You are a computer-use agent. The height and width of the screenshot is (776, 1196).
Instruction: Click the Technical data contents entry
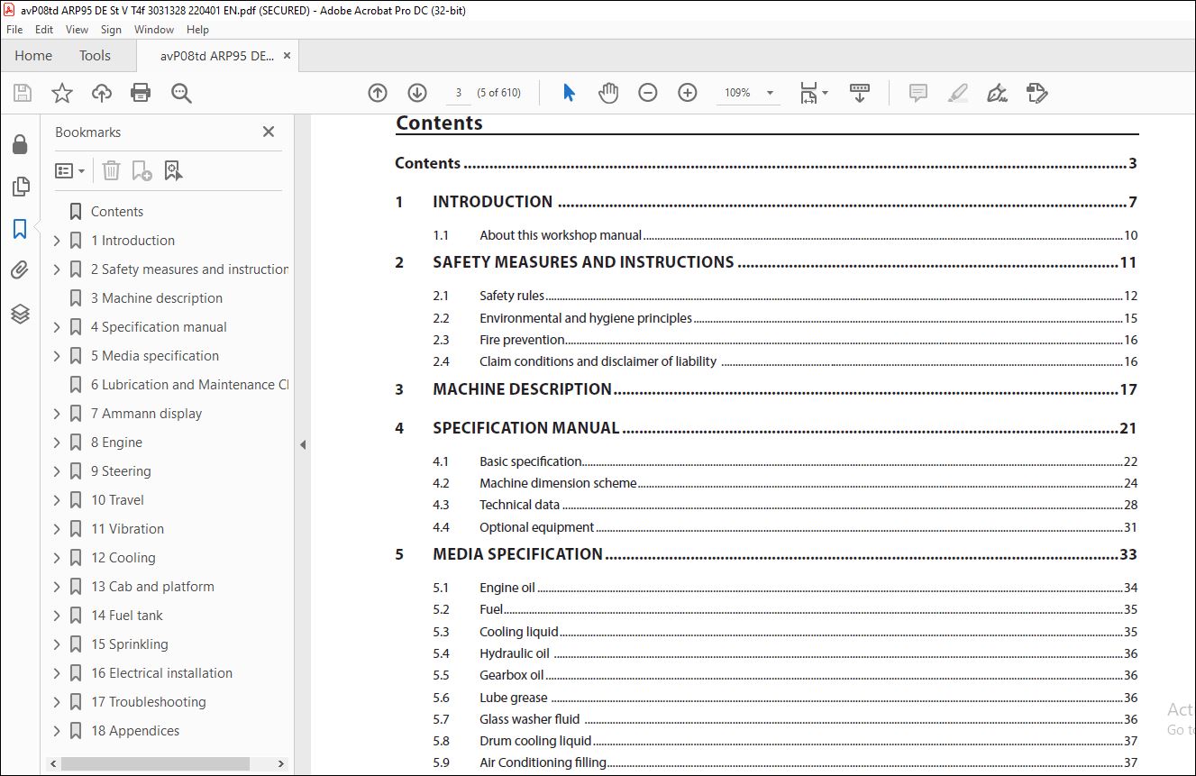pos(519,505)
